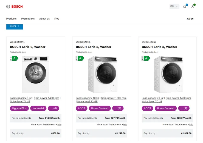The height and width of the screenshot is (143, 203).
Task: Open Product data sheet for WGG244FONL
Action: point(18,52)
